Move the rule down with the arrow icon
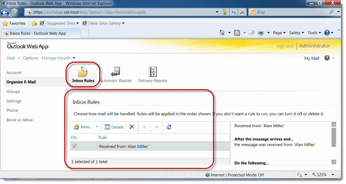 [x=156, y=127]
